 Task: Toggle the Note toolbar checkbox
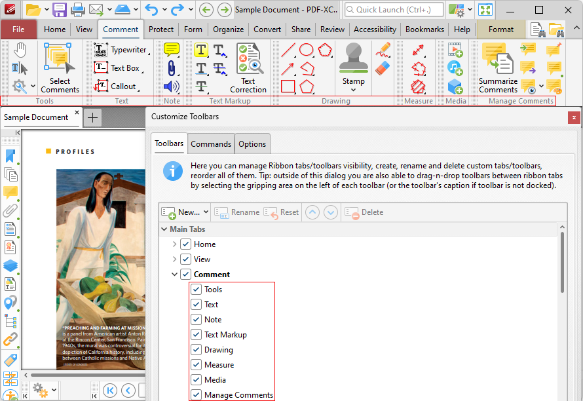coord(197,320)
